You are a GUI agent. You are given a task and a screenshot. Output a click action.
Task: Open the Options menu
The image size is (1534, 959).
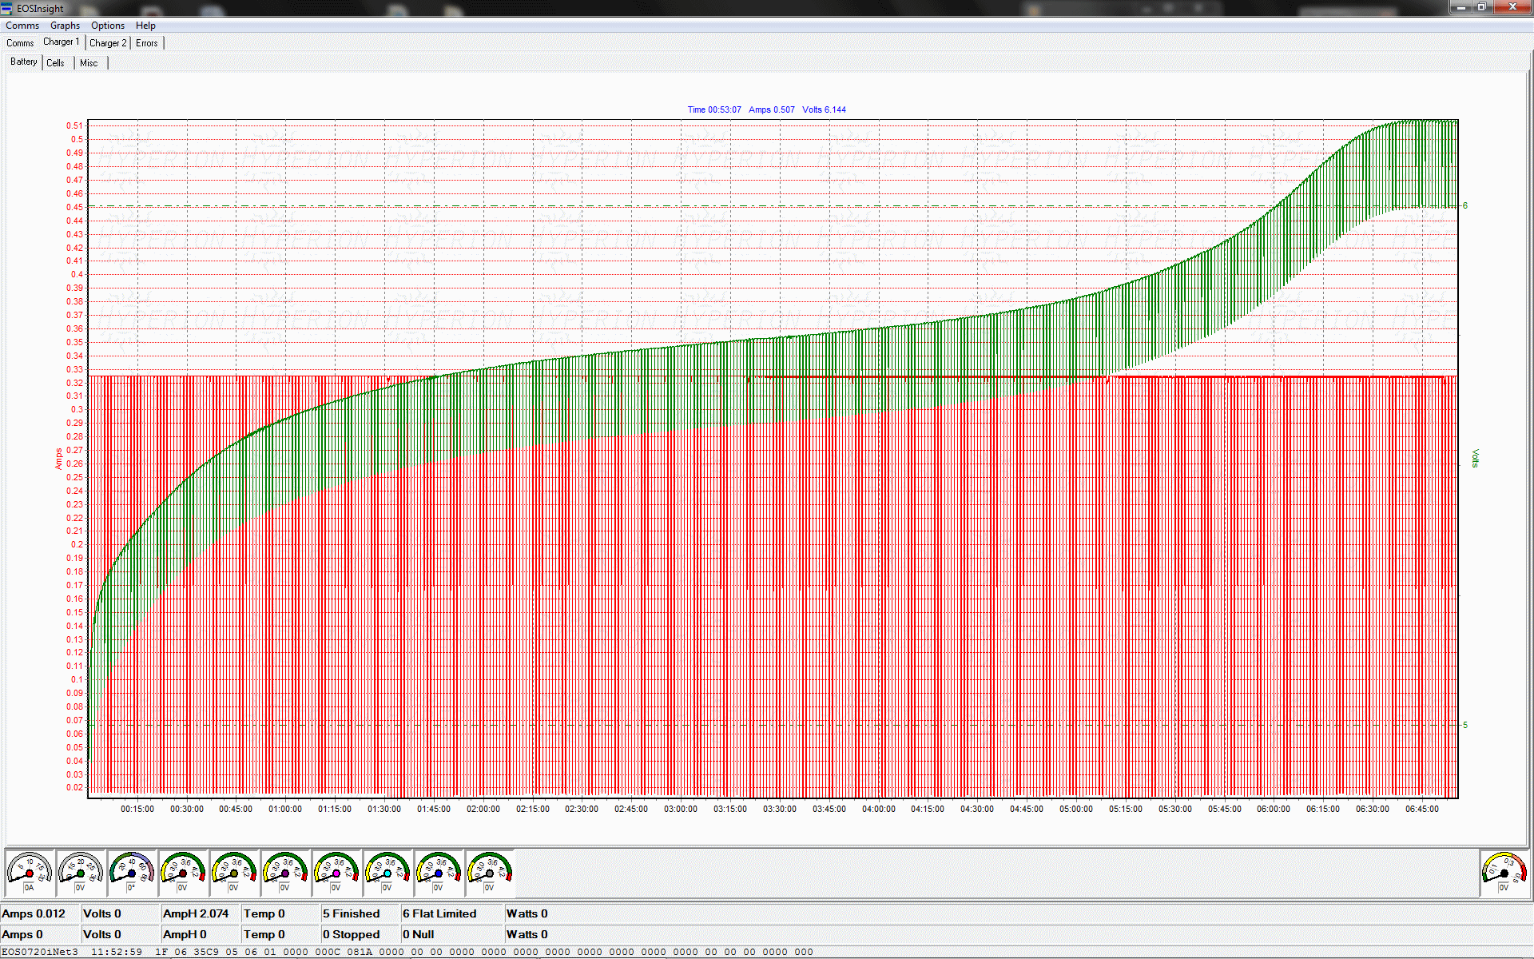click(107, 26)
